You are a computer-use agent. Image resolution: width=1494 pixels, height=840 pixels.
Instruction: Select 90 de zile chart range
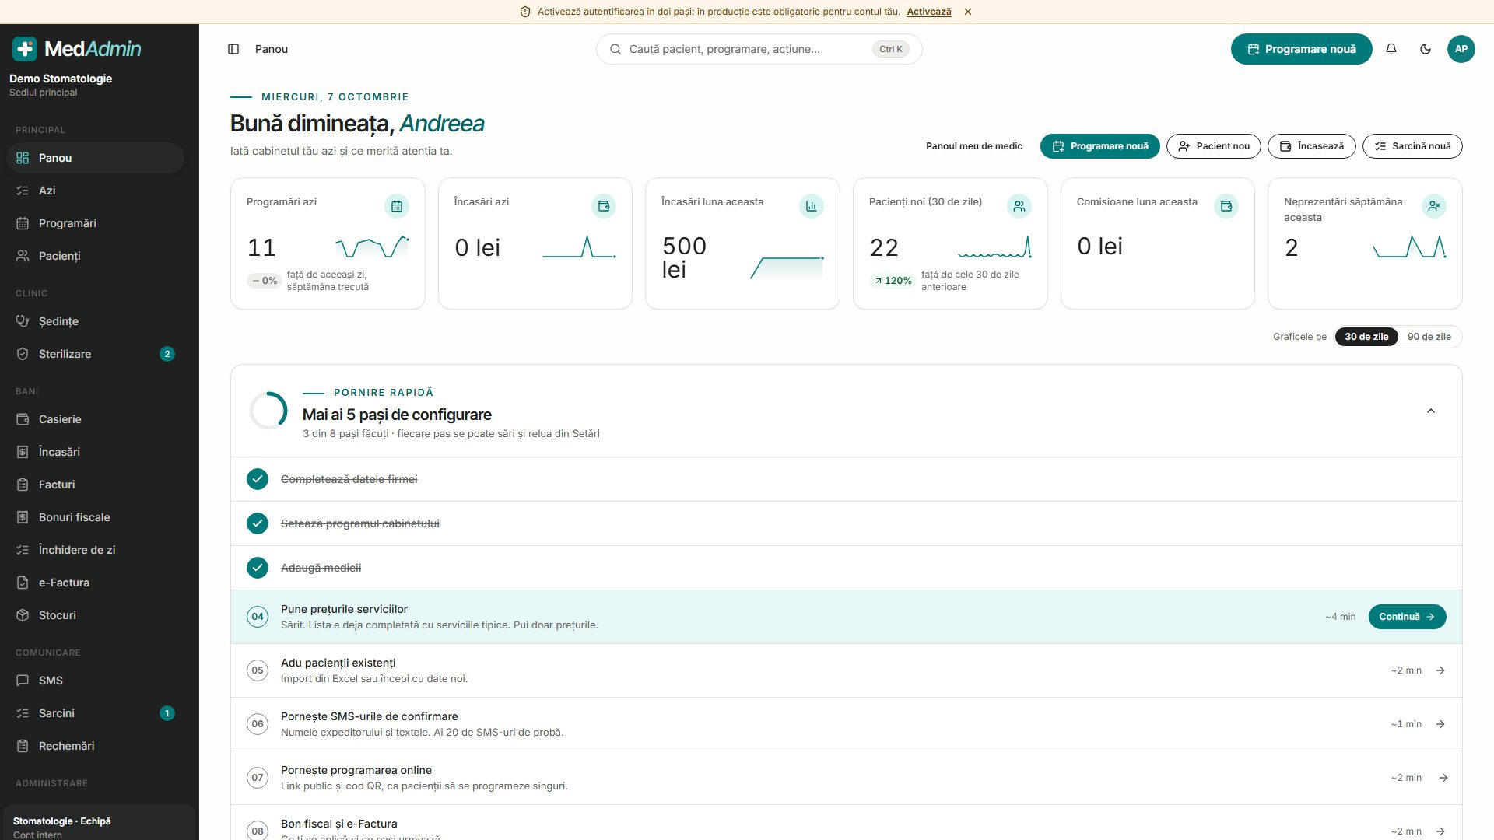pyautogui.click(x=1429, y=337)
